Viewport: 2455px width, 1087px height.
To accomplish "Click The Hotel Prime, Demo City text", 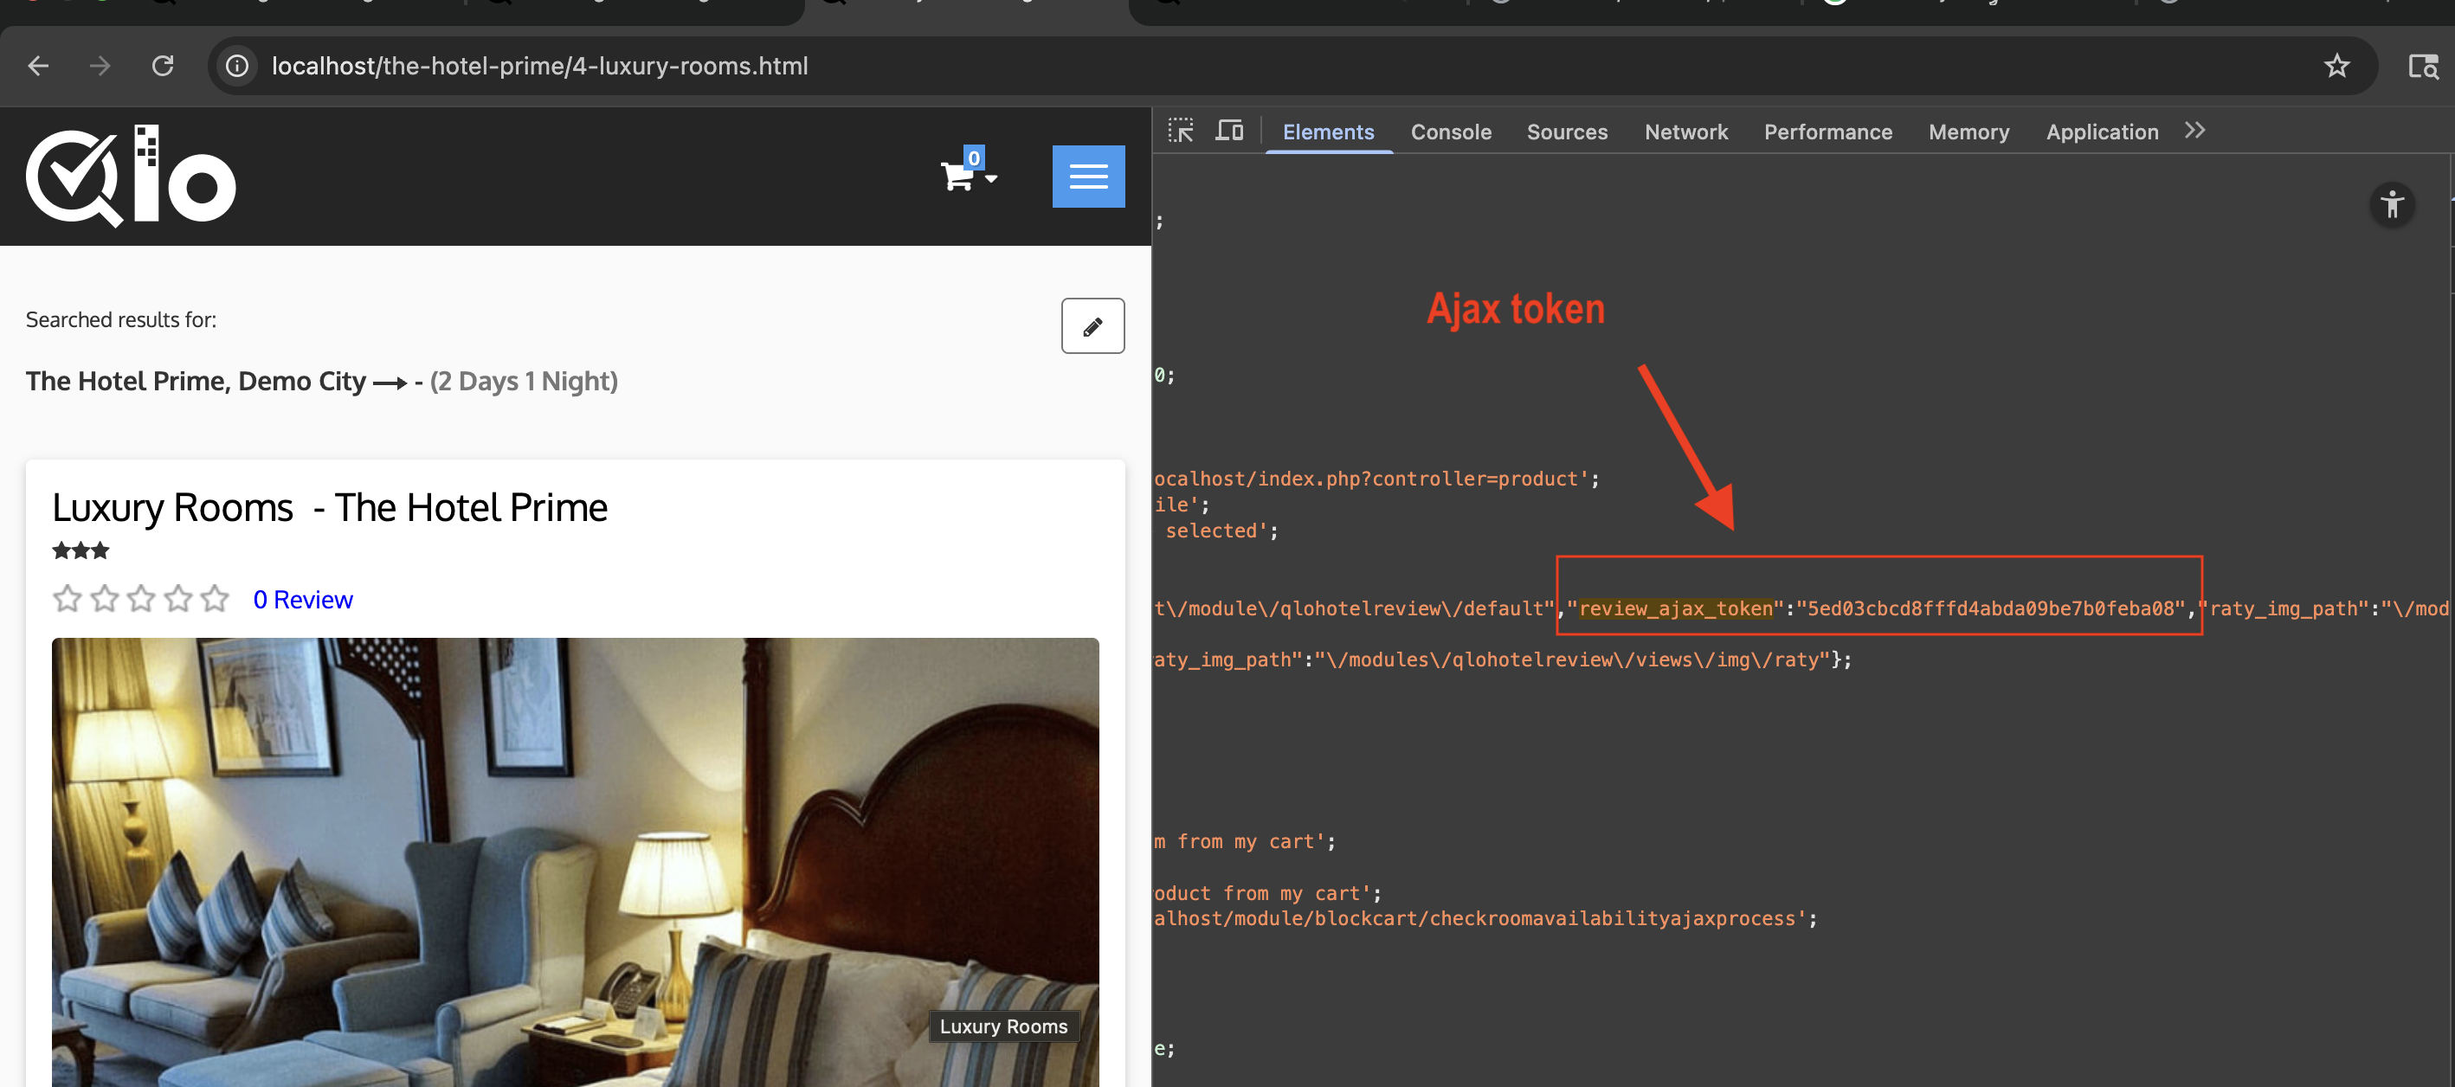I will click(196, 381).
